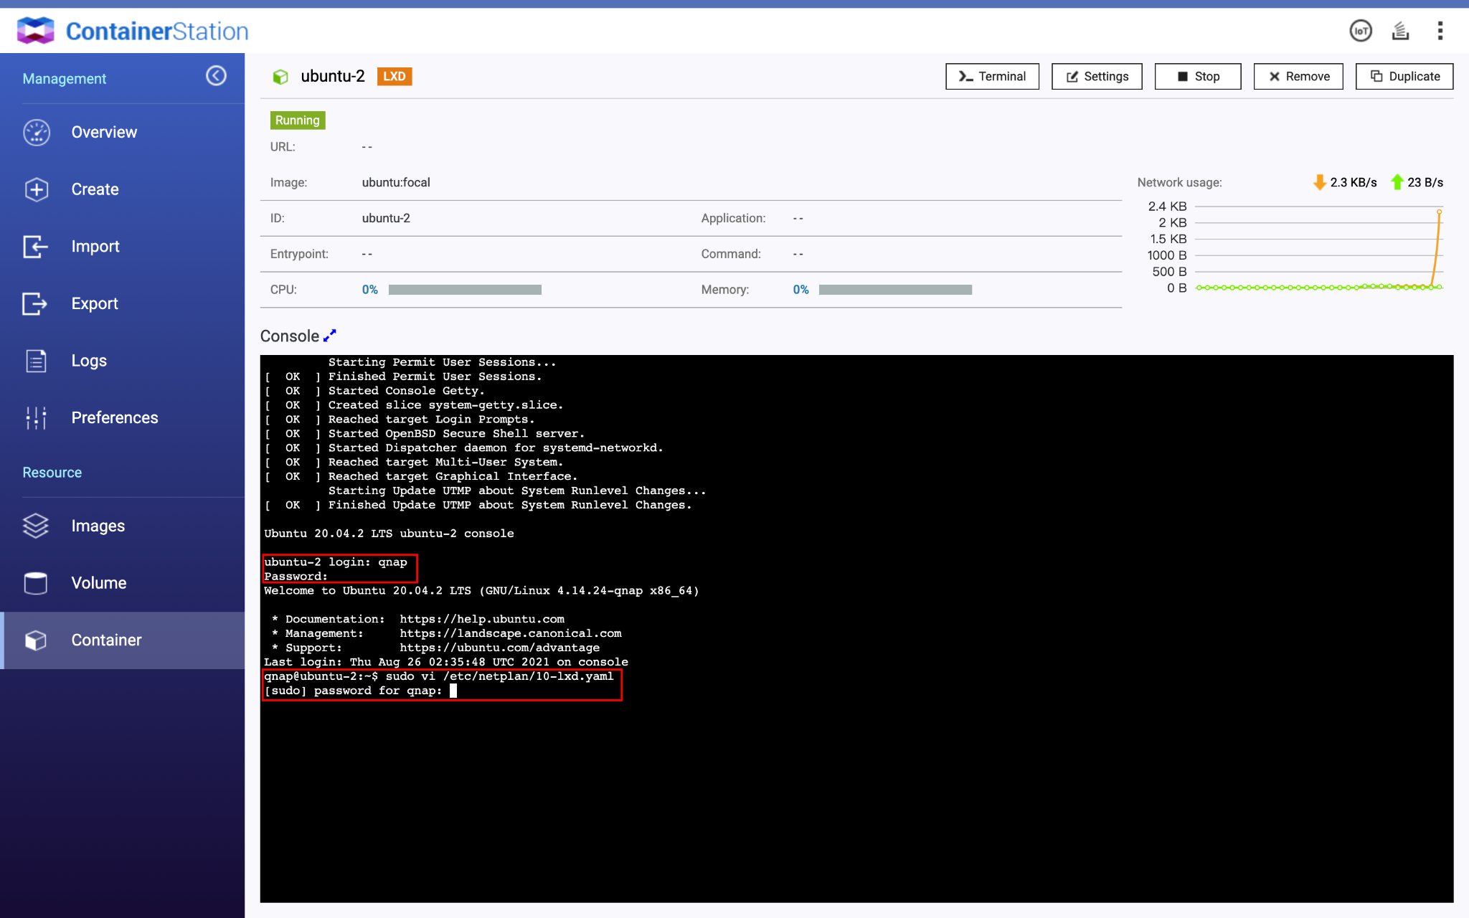1469x918 pixels.
Task: Open Images in the Resource section
Action: click(98, 526)
